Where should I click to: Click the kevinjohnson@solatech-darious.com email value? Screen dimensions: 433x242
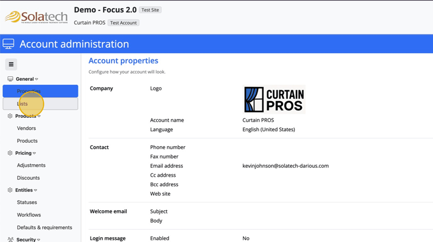point(285,166)
